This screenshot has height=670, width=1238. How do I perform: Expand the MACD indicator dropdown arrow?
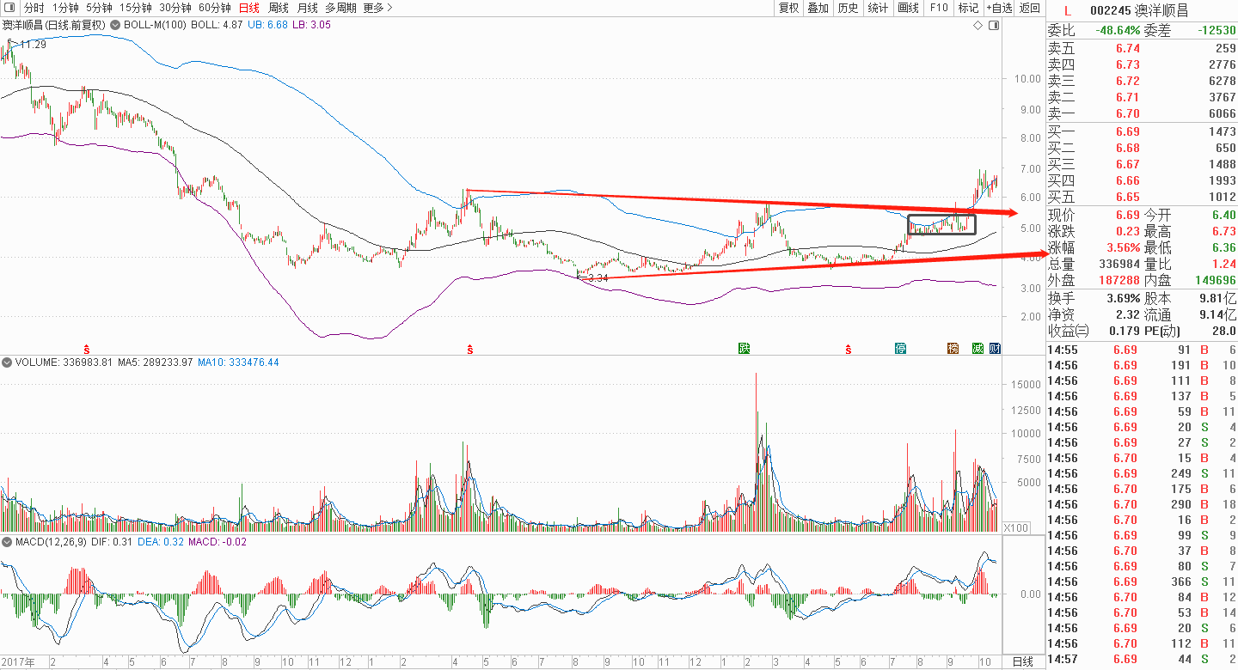7,542
